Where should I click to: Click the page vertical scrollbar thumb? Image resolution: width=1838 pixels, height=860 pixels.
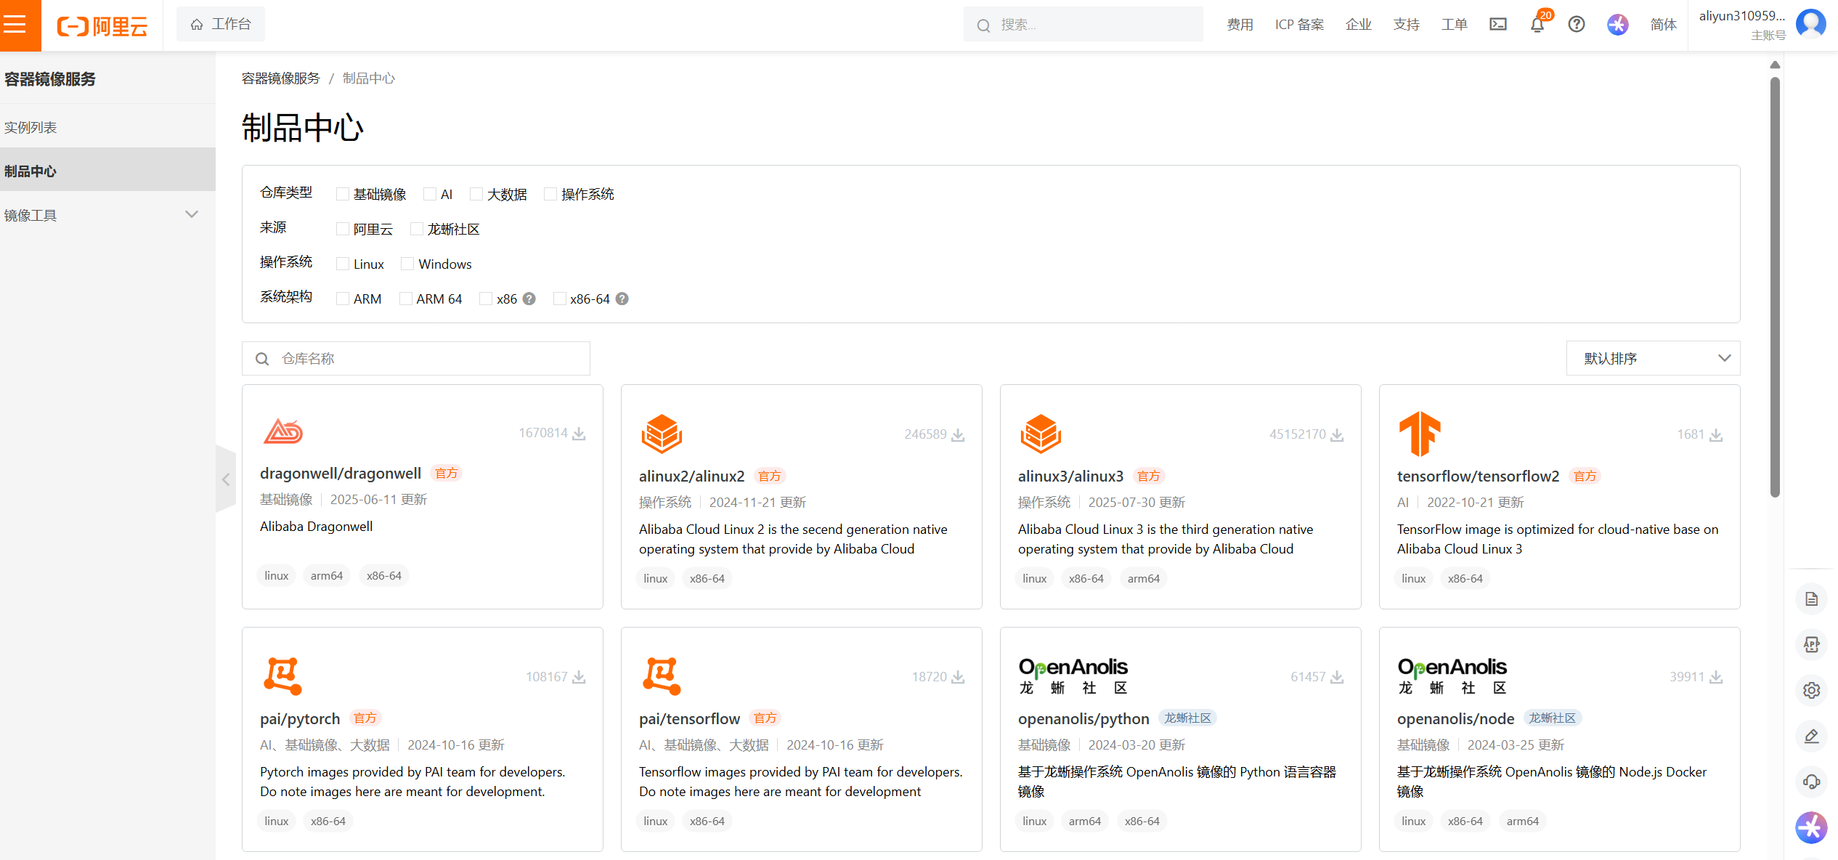[x=1775, y=287]
